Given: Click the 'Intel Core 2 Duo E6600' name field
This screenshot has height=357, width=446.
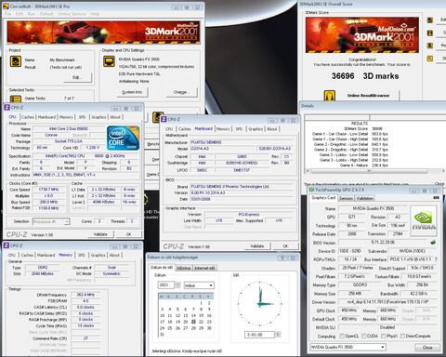Looking at the screenshot, I should click(69, 128).
